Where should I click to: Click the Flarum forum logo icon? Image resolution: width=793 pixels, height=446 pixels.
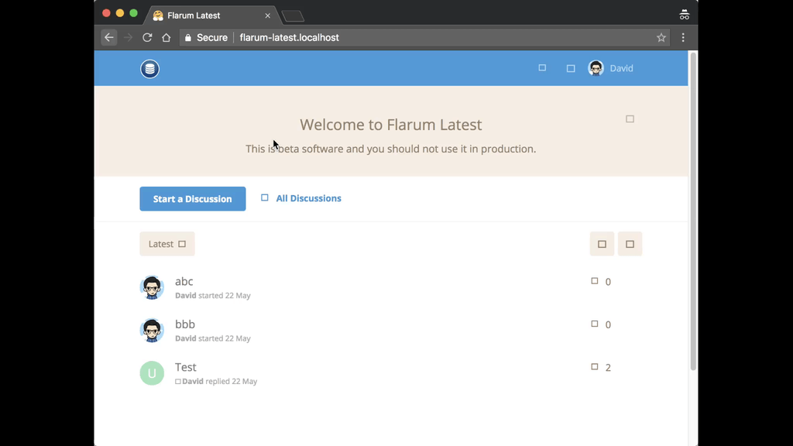click(149, 69)
